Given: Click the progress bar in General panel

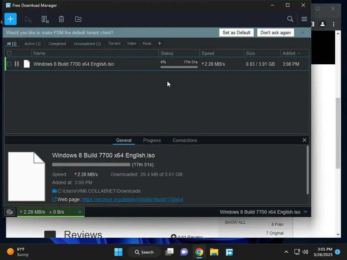Looking at the screenshot, I should [91, 165].
